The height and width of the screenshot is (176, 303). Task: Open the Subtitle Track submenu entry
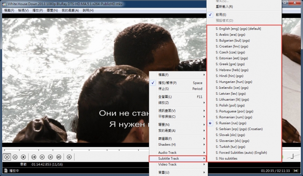click(178, 158)
